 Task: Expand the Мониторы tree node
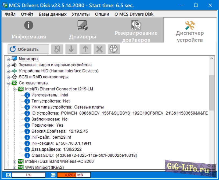pos(8,59)
